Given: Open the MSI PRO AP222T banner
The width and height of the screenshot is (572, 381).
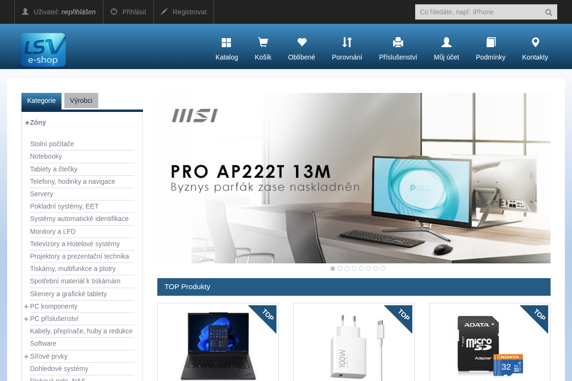Looking at the screenshot, I should (x=354, y=178).
